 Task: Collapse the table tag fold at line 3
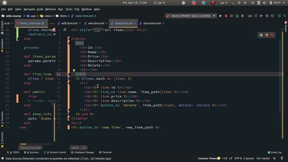[x=69, y=39]
